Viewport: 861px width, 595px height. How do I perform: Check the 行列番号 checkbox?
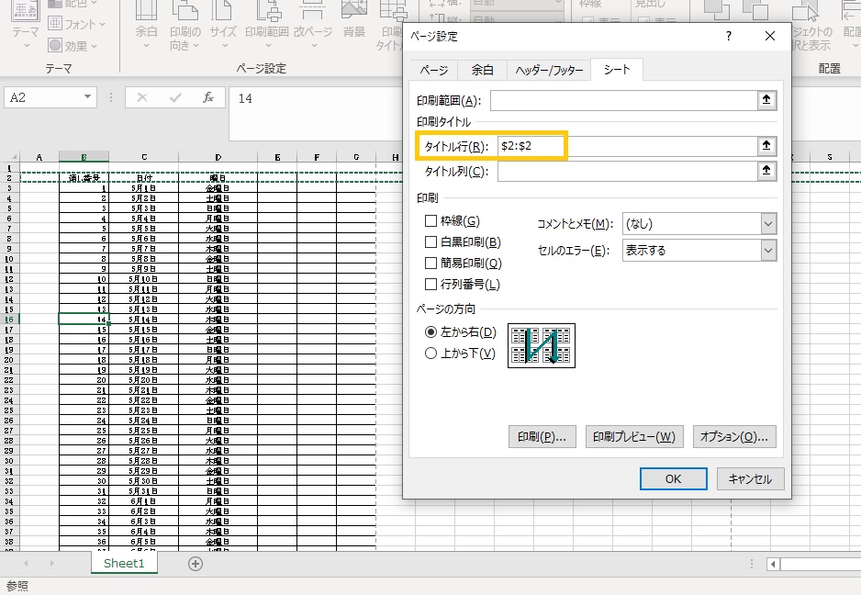click(430, 285)
